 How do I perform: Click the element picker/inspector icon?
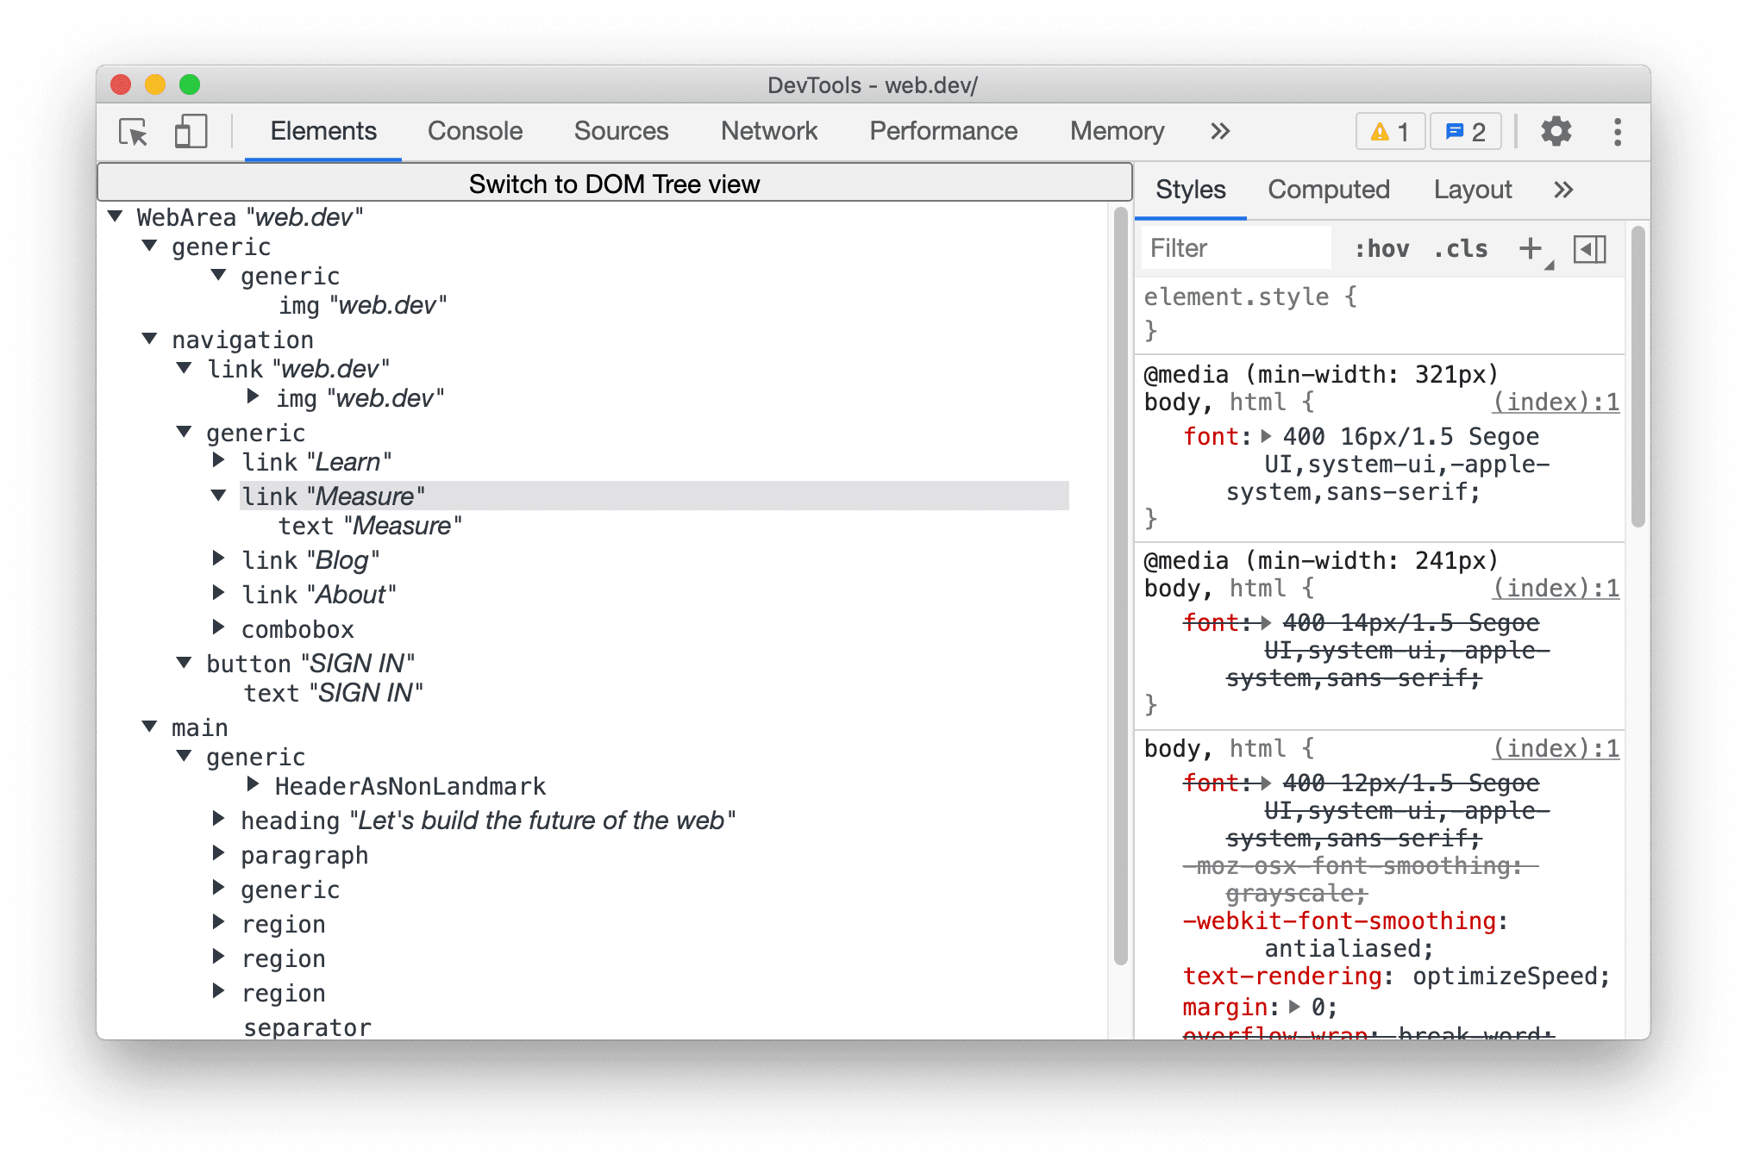tap(135, 132)
